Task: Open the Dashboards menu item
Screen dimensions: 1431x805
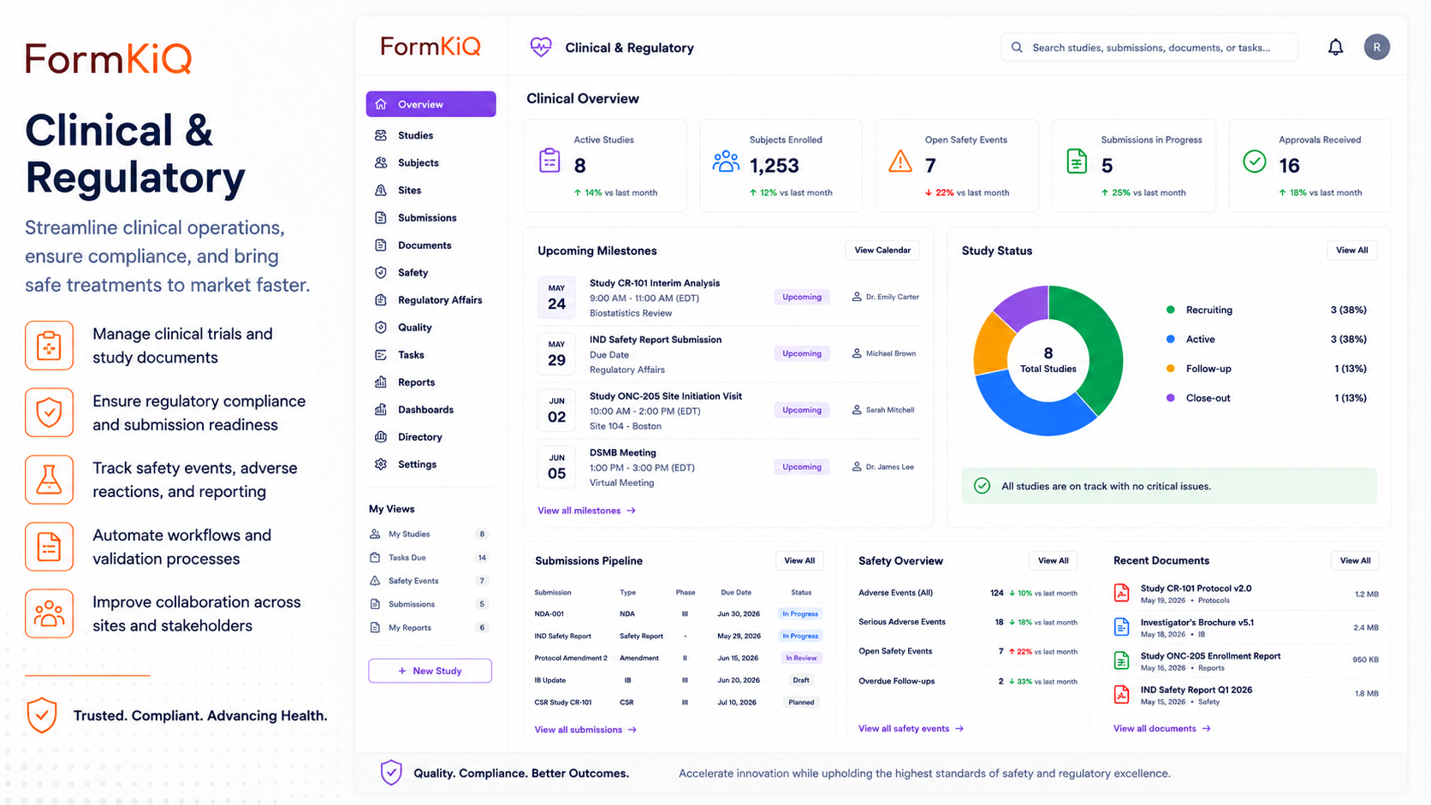Action: tap(430, 409)
